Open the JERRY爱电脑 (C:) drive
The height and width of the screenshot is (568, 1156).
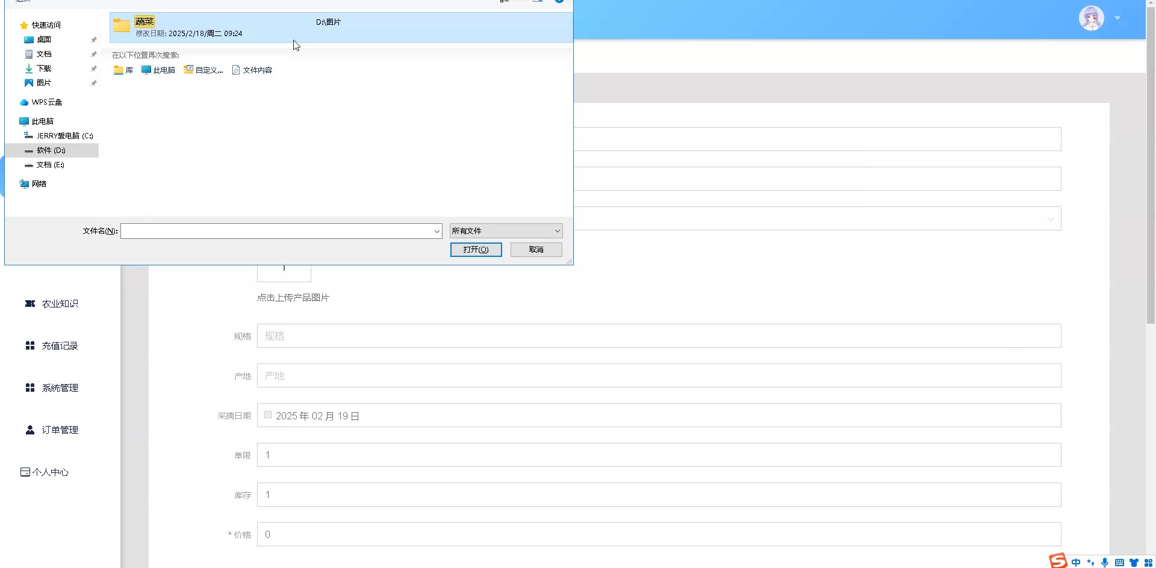click(64, 136)
